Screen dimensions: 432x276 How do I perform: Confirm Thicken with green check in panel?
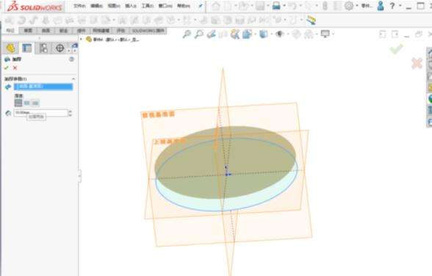7,68
